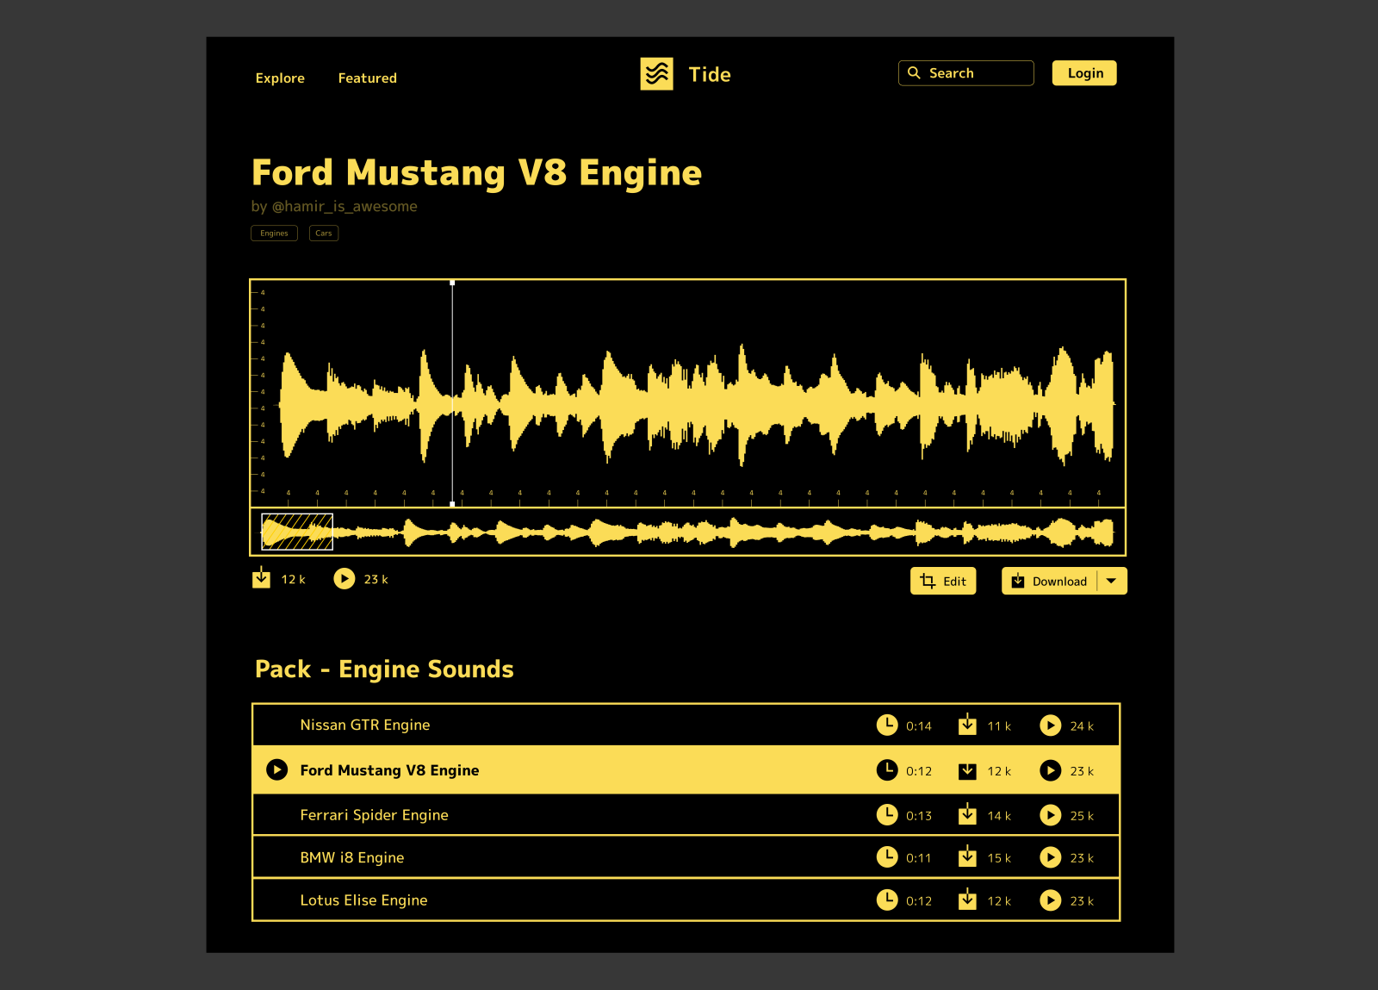Select the Engines tag
The image size is (1378, 990).
pyautogui.click(x=274, y=233)
